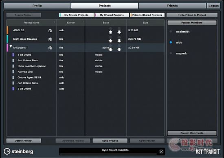Click Create Project button
224x158 pixels.
(x=24, y=15)
